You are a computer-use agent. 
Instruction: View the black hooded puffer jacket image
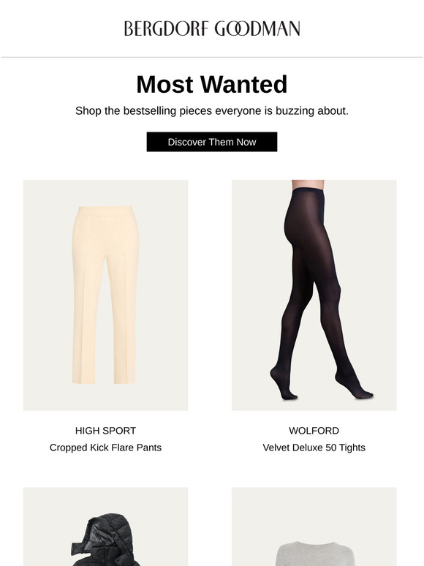click(105, 527)
